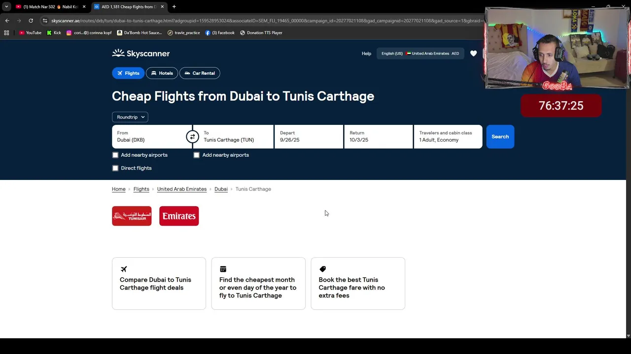This screenshot has height=354, width=631.
Task: Open the apps grid icon in bookmarks bar
Action: [x=6, y=33]
